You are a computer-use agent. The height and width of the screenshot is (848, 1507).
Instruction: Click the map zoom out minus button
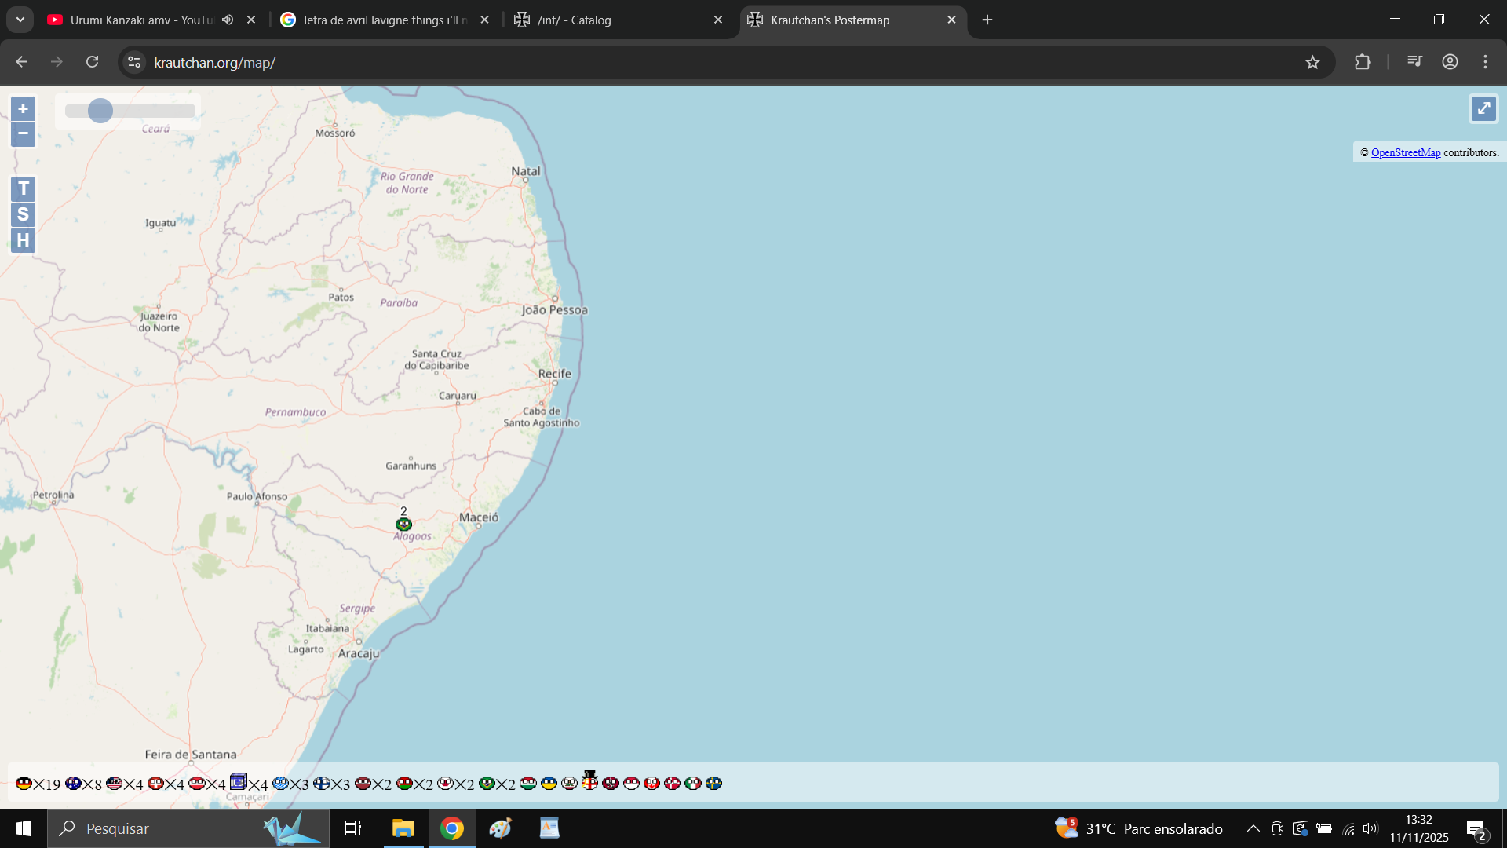point(23,133)
